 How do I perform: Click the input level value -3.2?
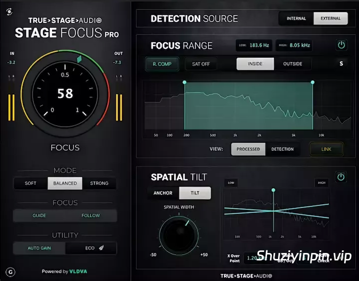(11, 63)
